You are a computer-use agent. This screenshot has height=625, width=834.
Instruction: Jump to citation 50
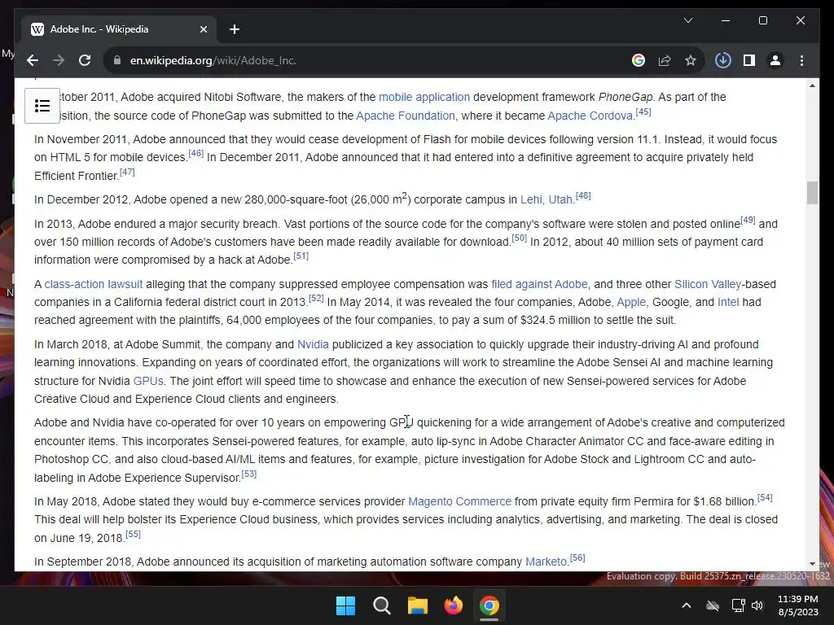coord(519,238)
